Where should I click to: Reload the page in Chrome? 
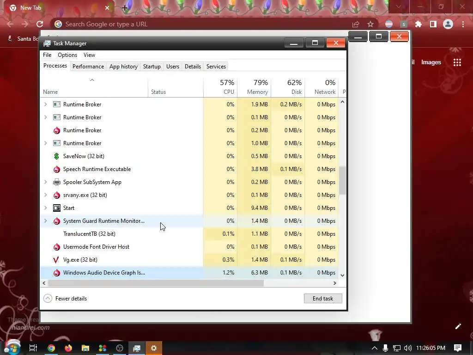40,24
